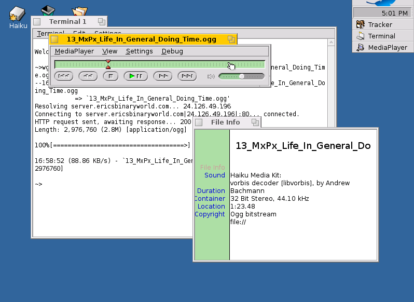
Task: Click the 'Haiku Media Kit:' line
Action: [256, 175]
